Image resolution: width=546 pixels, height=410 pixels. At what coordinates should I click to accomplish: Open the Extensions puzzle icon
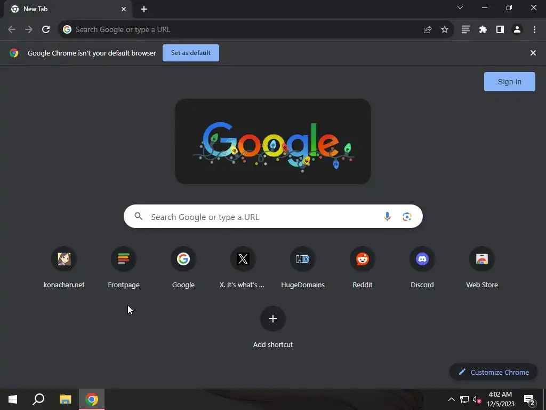click(483, 30)
